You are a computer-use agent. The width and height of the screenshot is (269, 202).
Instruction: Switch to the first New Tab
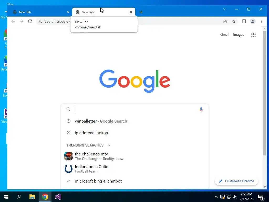[x=39, y=12]
